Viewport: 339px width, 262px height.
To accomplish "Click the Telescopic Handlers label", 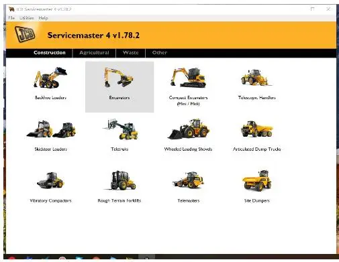I will 256,98.
